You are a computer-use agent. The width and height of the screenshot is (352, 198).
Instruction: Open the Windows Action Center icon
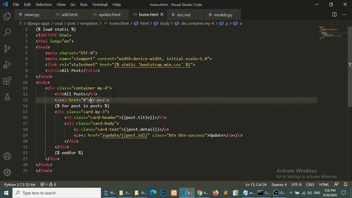tap(343, 193)
